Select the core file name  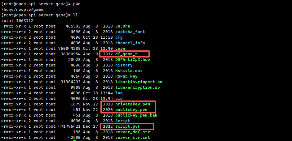tap(120, 49)
